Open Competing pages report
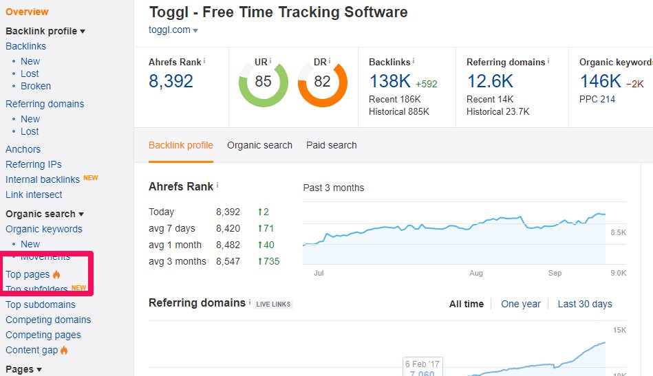 (43, 335)
